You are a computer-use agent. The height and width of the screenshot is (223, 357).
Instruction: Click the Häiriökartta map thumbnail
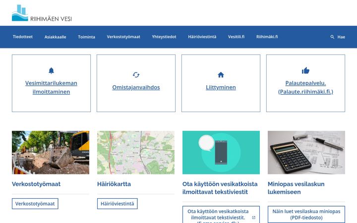click(x=136, y=153)
